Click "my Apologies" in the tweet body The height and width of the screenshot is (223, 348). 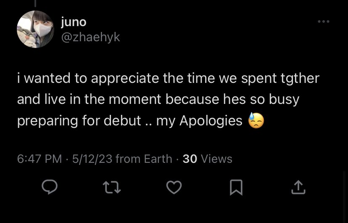[x=199, y=121]
